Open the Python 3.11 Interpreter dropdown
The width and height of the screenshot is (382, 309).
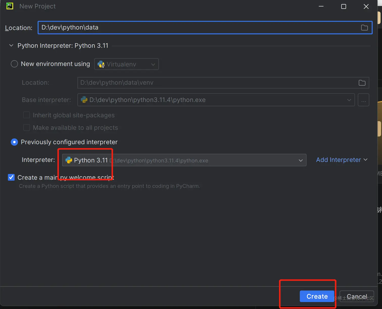pyautogui.click(x=184, y=160)
